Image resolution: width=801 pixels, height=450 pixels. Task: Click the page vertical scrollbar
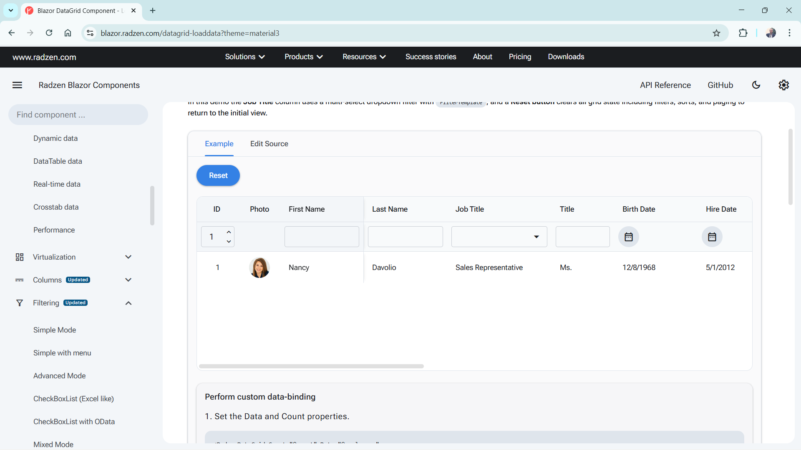point(790,167)
